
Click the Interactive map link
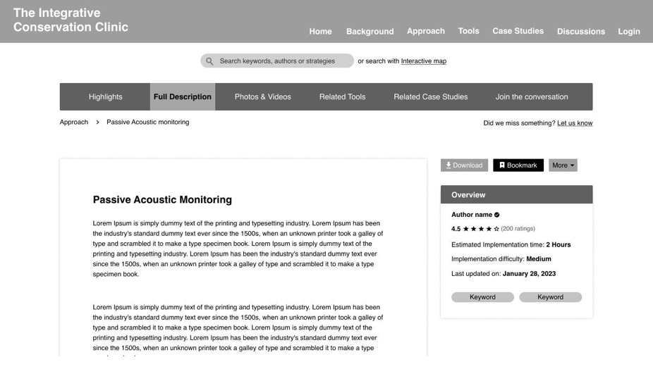tap(424, 61)
